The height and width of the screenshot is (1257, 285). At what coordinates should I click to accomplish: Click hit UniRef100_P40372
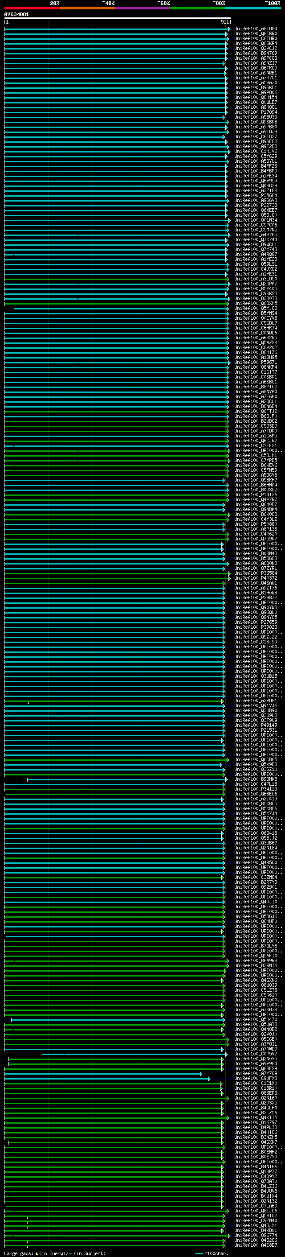point(256,578)
